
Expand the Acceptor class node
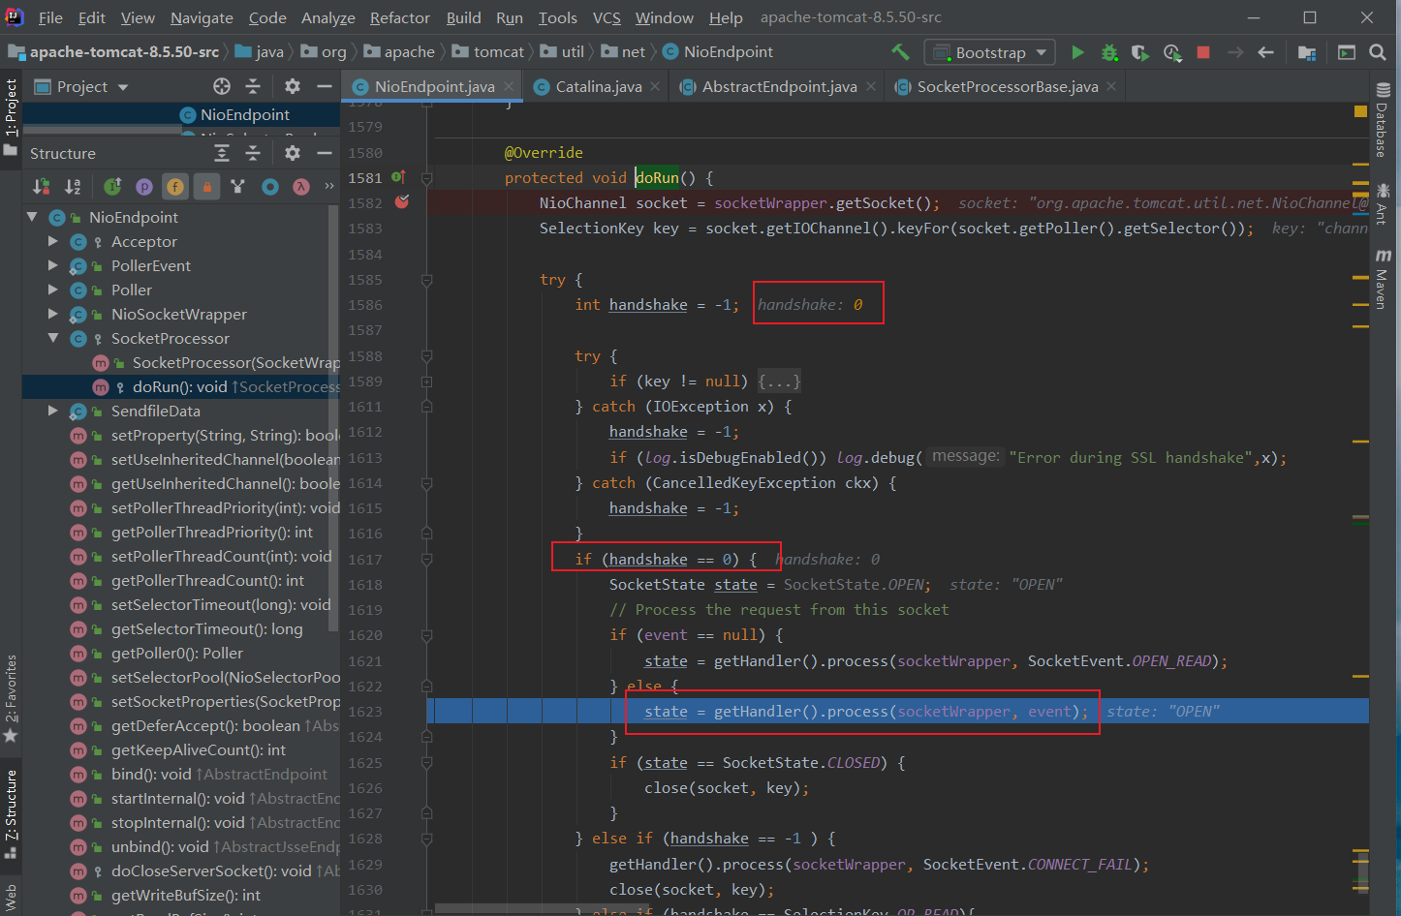(x=53, y=241)
